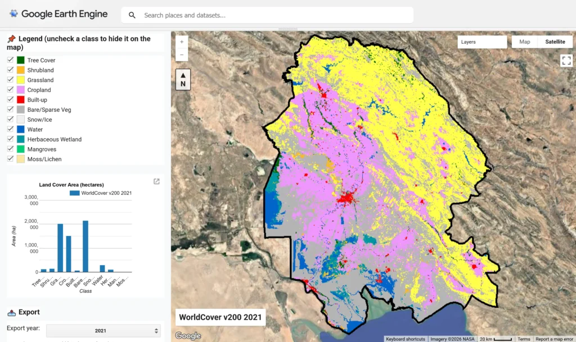Expand the Layers panel on the map
Image resolution: width=576 pixels, height=342 pixels.
[482, 42]
